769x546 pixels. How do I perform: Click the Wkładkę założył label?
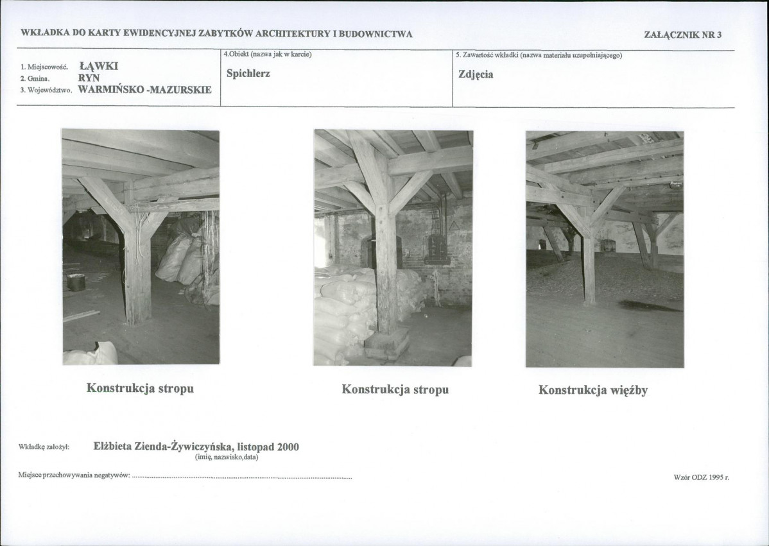[x=44, y=447]
